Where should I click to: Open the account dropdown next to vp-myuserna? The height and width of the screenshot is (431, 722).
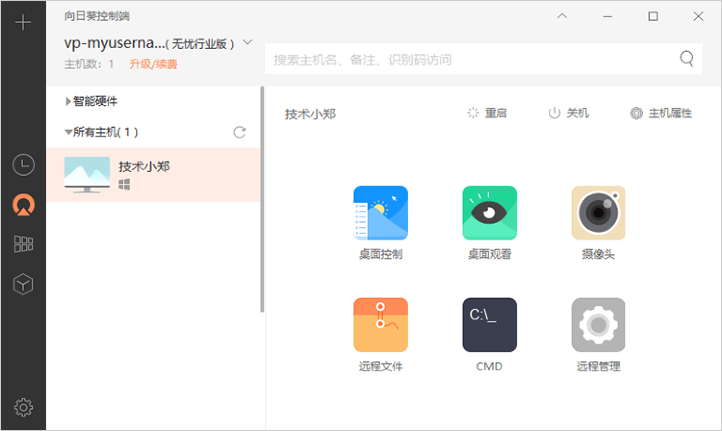(x=247, y=42)
